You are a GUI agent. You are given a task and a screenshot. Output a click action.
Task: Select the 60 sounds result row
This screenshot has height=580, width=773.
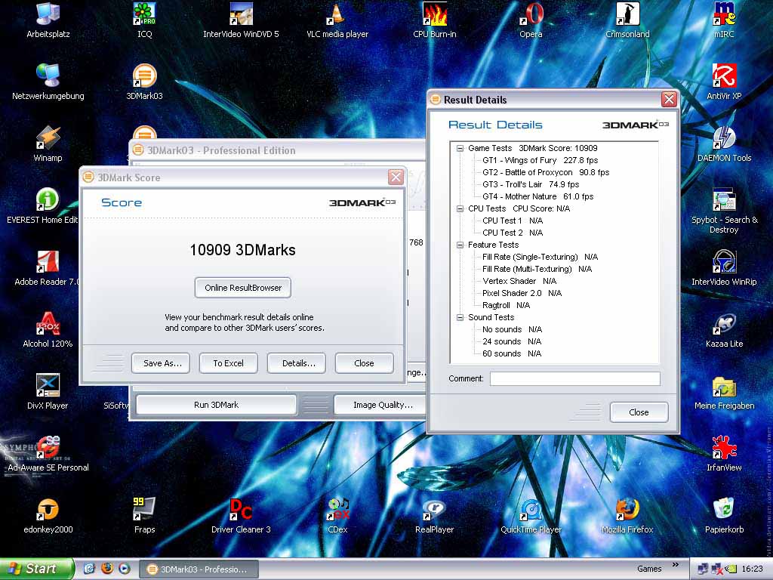[x=512, y=353]
